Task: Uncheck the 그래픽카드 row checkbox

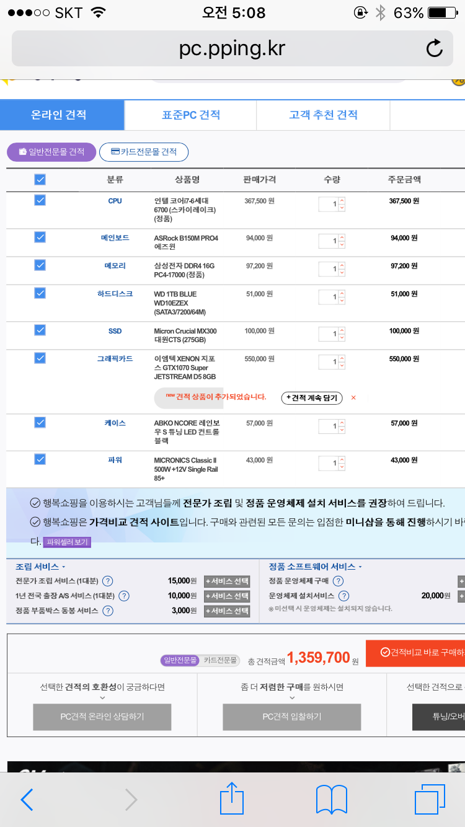Action: click(40, 358)
